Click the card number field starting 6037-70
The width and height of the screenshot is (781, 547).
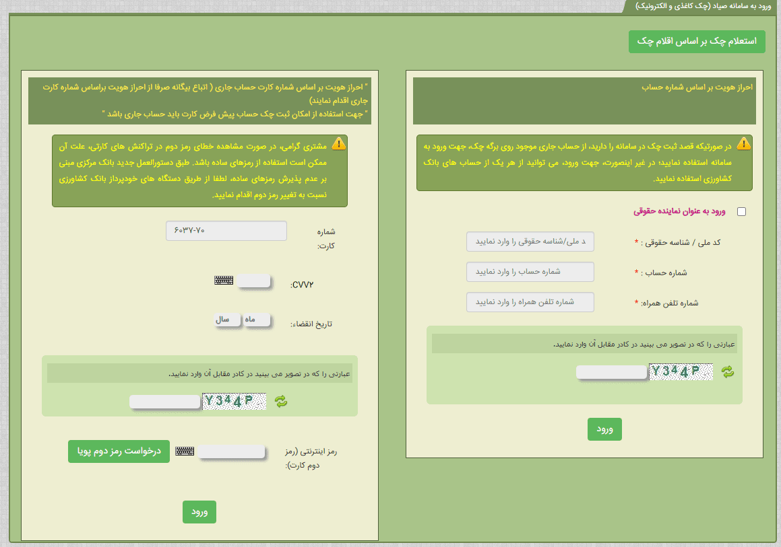coord(226,231)
